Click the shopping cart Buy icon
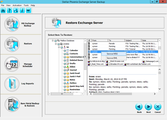167x120 pixels. click(x=29, y=11)
